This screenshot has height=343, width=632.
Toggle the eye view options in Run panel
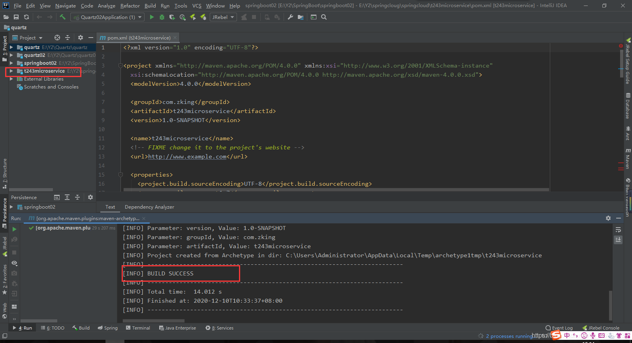14,263
